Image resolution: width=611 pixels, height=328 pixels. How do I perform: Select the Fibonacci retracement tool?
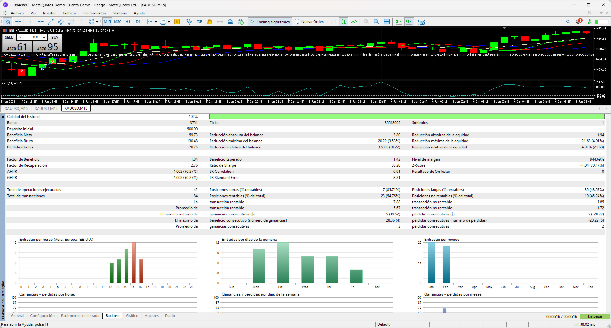click(71, 22)
